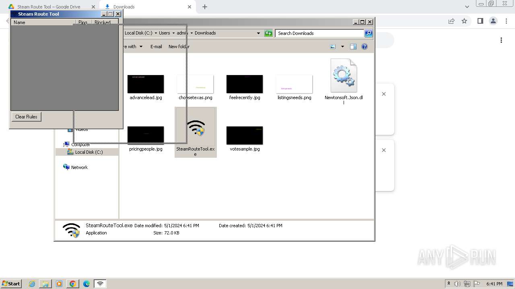The height and width of the screenshot is (289, 515).
Task: Open the Share with dropdown arrow
Action: click(x=141, y=47)
